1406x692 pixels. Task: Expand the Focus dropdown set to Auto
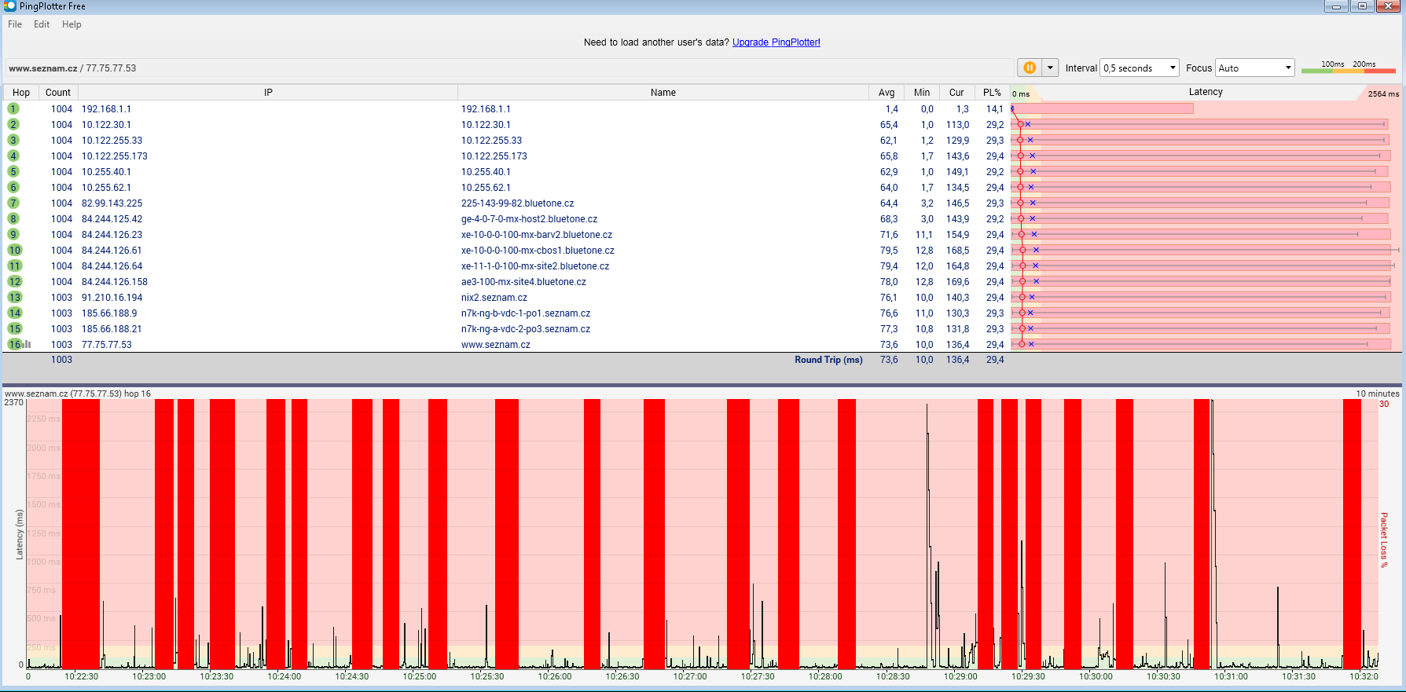1254,68
